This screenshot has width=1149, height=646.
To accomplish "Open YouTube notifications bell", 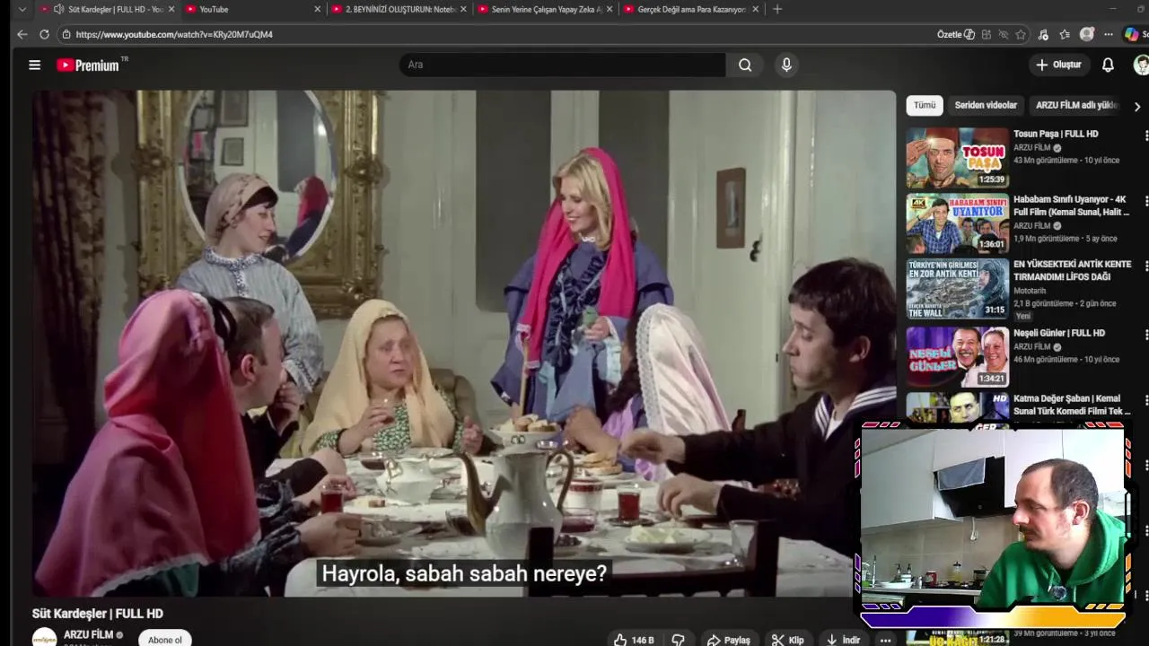I will [x=1108, y=65].
